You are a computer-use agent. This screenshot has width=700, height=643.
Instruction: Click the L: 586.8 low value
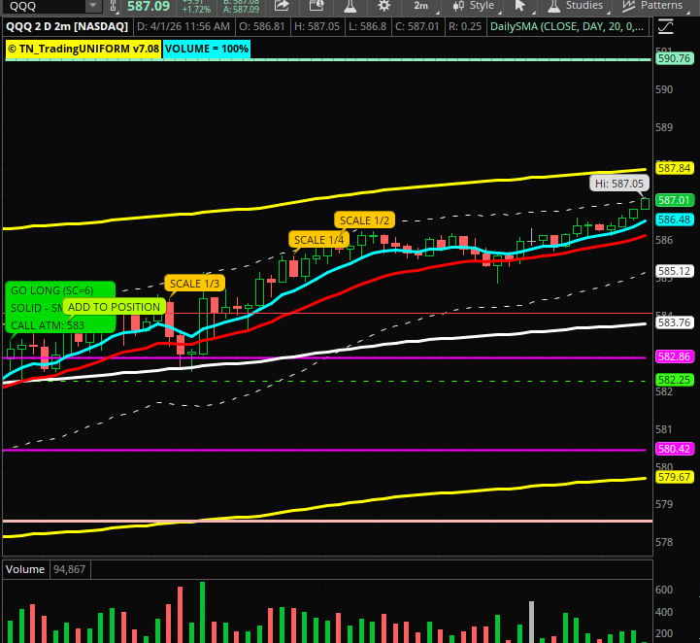[x=367, y=27]
